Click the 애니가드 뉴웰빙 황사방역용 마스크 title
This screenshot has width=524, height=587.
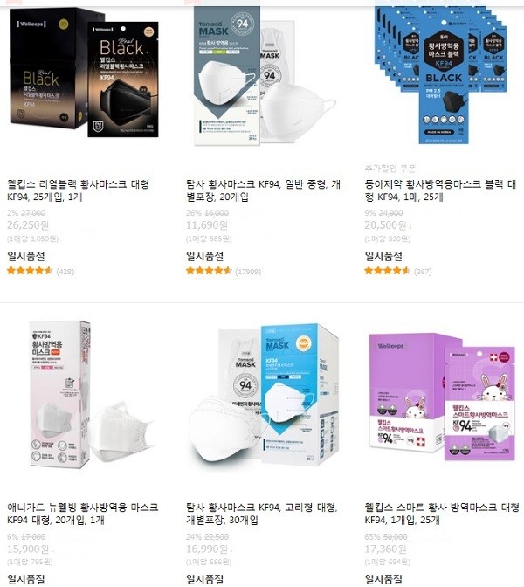click(x=83, y=514)
